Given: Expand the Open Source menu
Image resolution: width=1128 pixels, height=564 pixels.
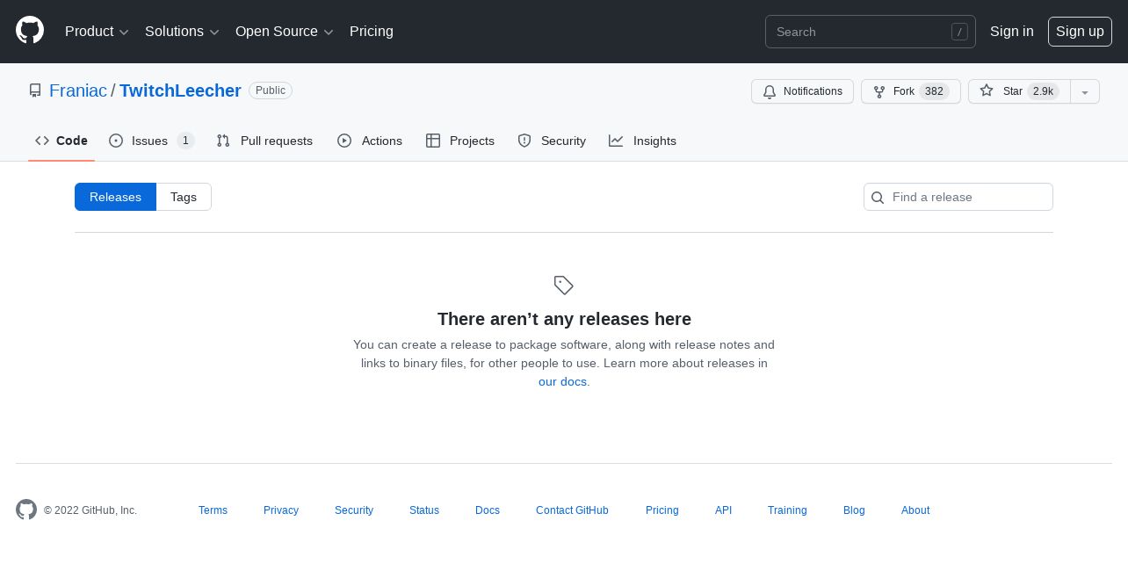Looking at the screenshot, I should click(x=284, y=32).
